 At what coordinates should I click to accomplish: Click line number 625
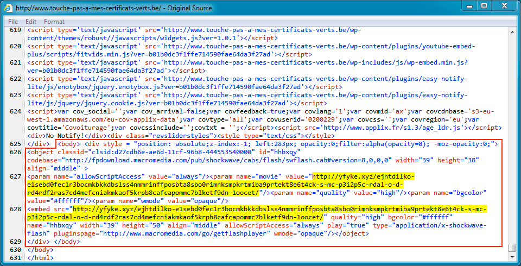[16, 144]
